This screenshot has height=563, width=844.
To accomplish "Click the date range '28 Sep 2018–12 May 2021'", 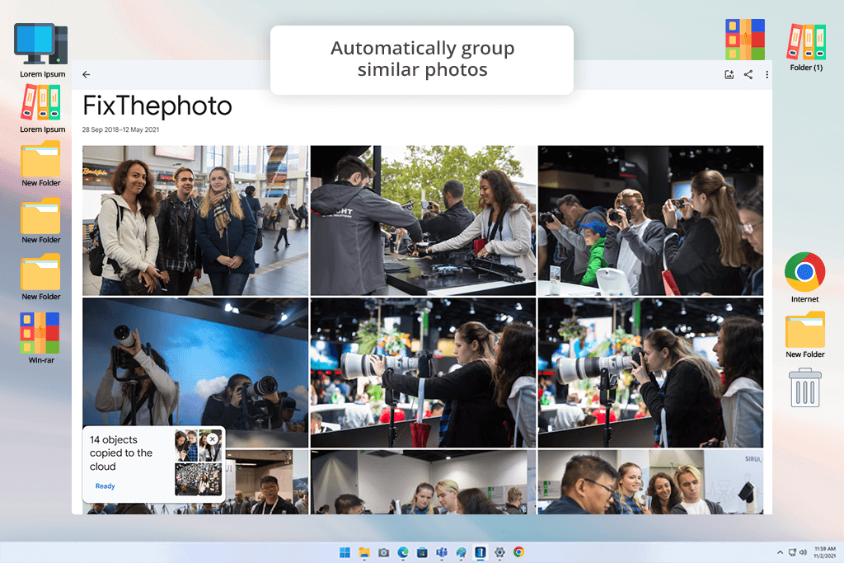I will (x=120, y=129).
